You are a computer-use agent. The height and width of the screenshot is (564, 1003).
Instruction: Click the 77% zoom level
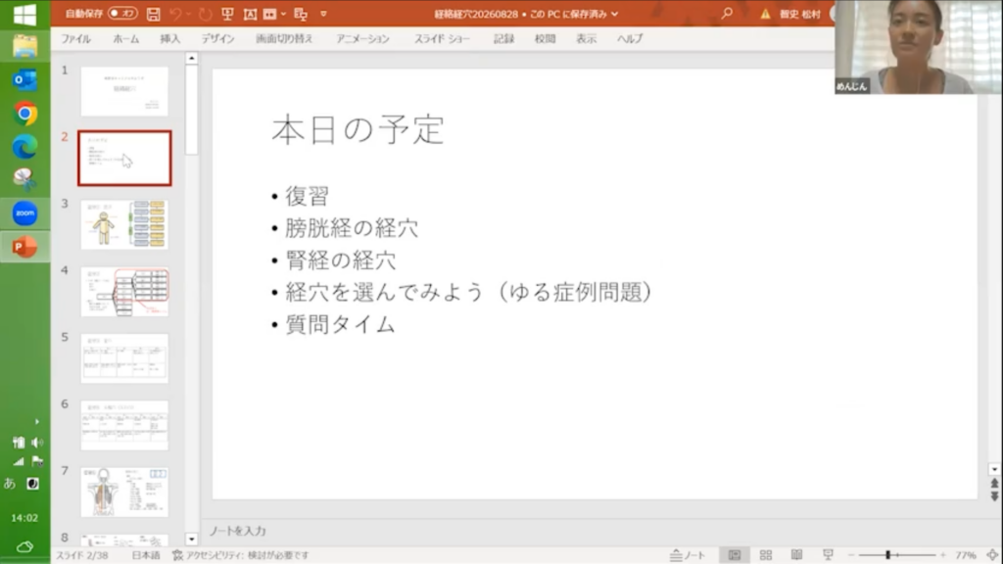tap(965, 555)
